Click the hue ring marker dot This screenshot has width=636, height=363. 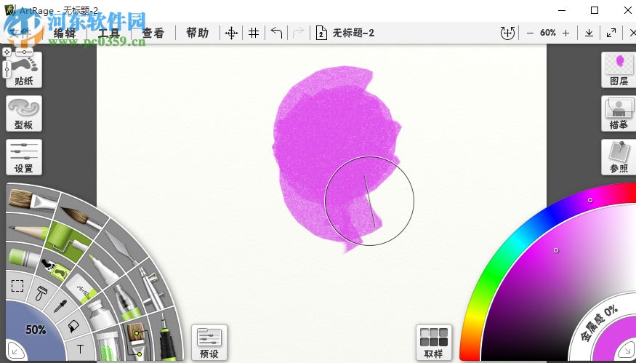pyautogui.click(x=590, y=200)
